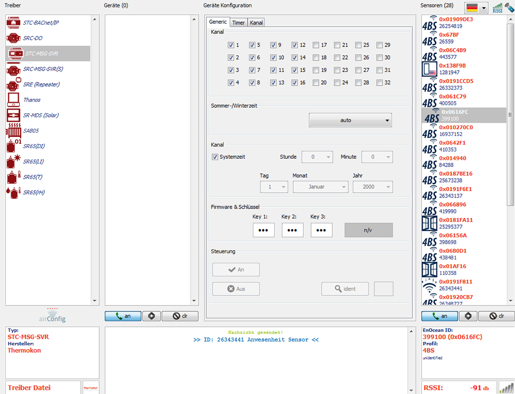The image size is (515, 394).
Task: Click the Aus button under Steuerung
Action: tap(235, 288)
